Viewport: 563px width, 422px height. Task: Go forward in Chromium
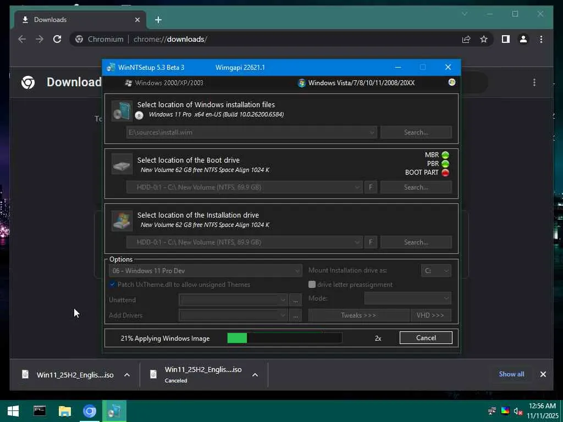(x=40, y=39)
